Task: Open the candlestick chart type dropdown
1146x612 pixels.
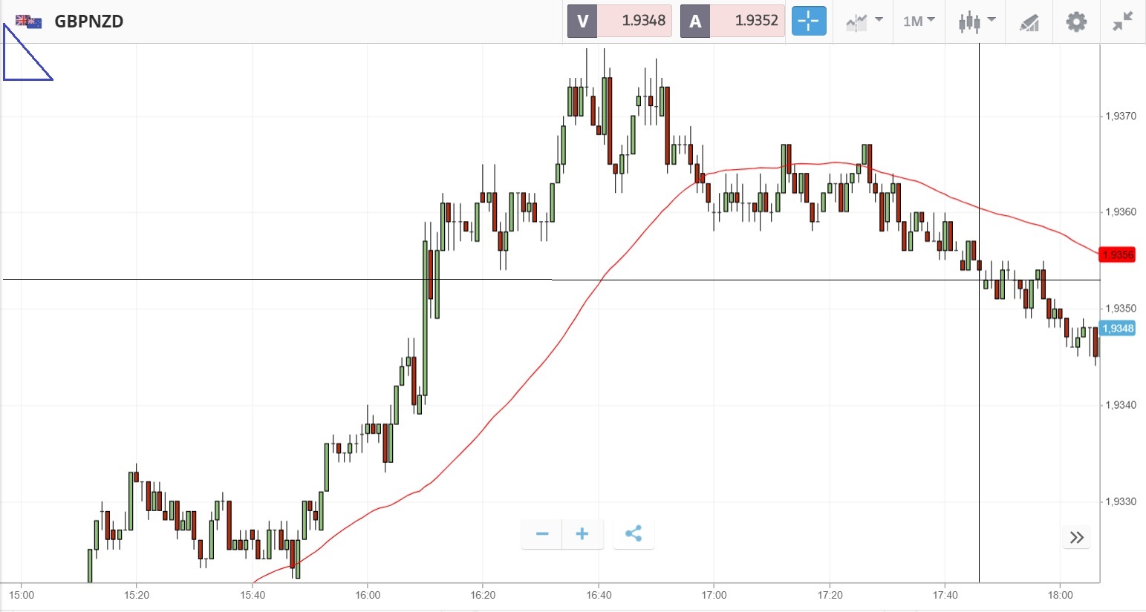Action: click(976, 22)
